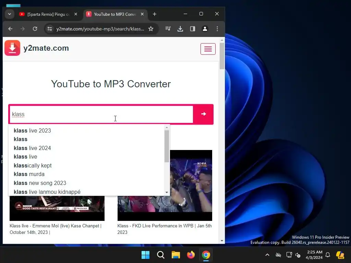This screenshot has height=263, width=351.
Task: Open Chrome three-dot menu
Action: [x=217, y=29]
